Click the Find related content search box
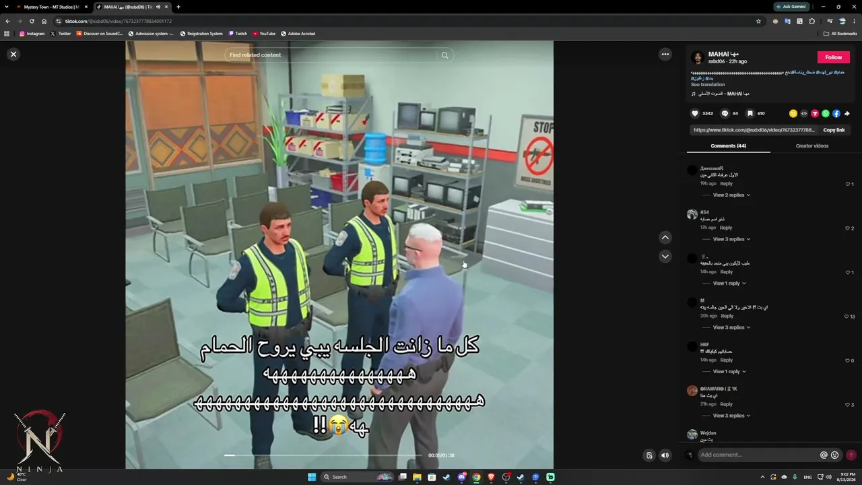Screen dimensions: 862x485 [x=333, y=55]
